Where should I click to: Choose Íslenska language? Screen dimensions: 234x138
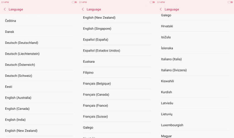tap(167, 48)
